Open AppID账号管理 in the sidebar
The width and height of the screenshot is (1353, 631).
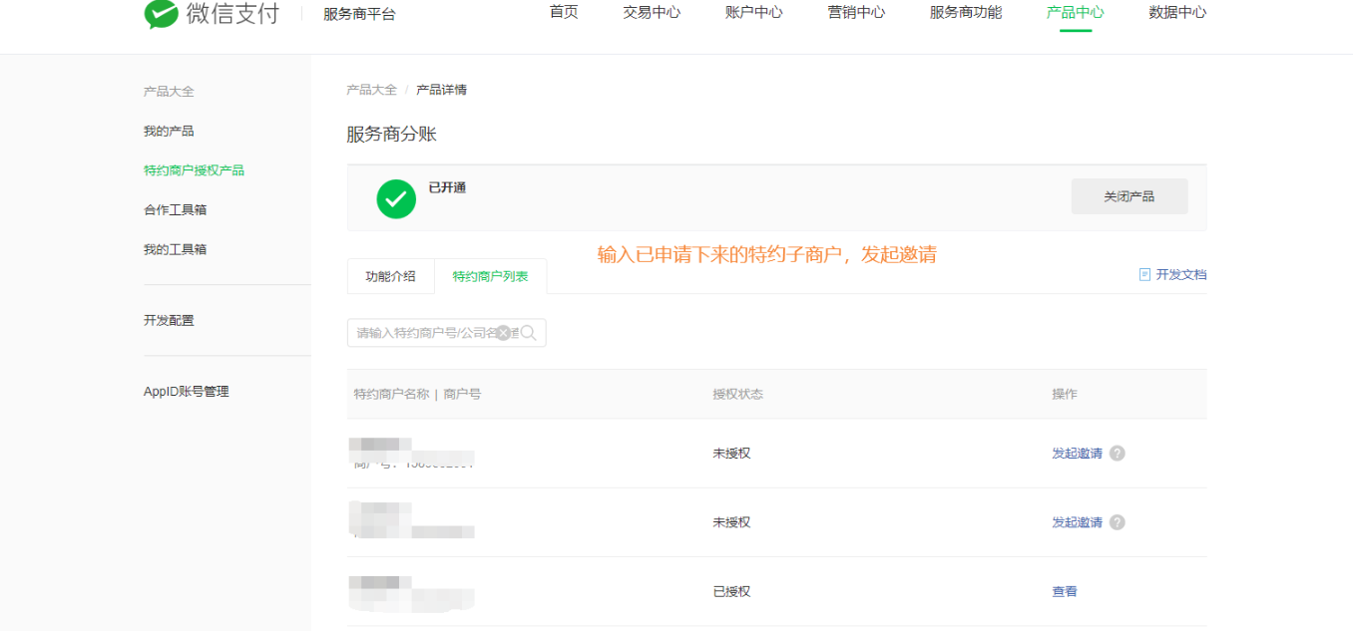tap(187, 392)
